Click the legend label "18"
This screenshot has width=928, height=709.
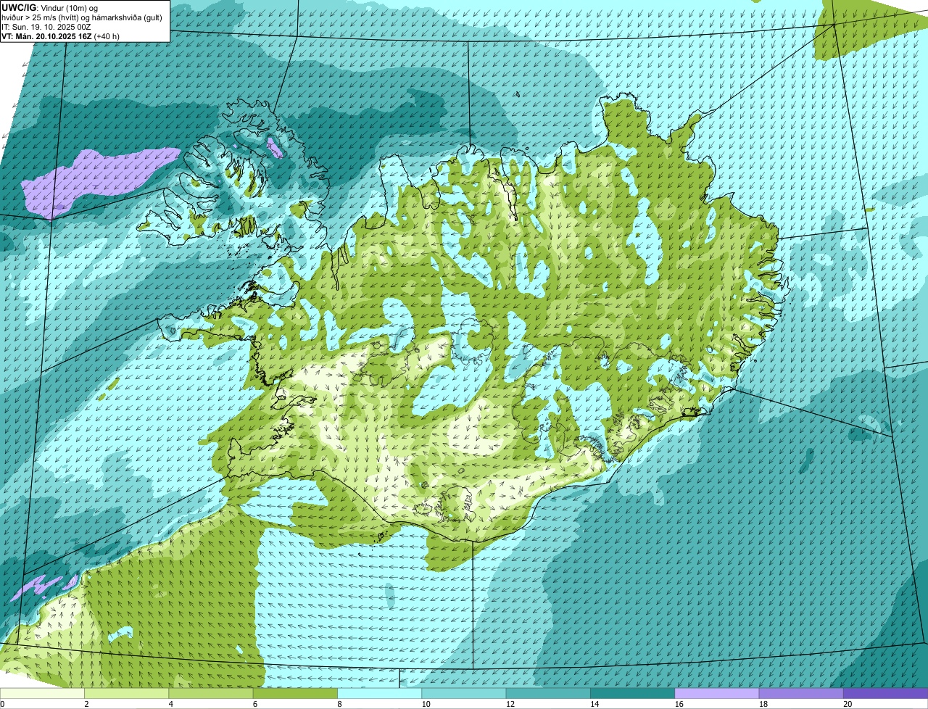click(x=763, y=704)
